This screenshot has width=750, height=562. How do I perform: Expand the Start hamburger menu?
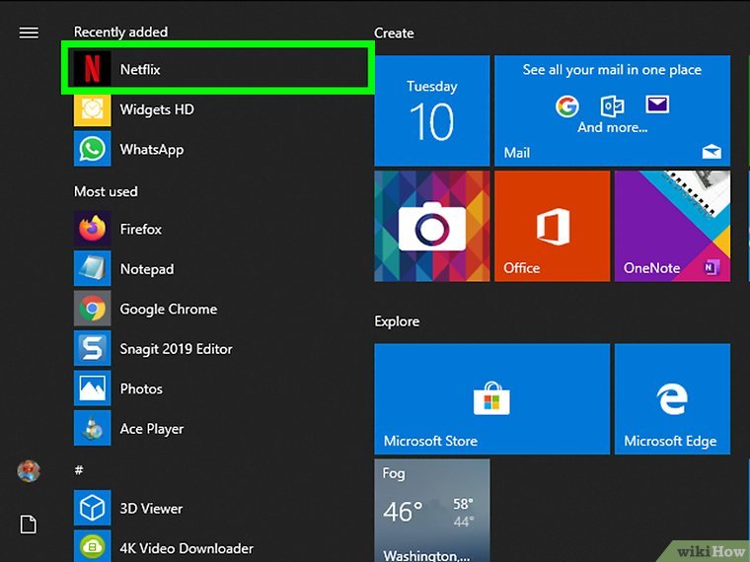29,33
